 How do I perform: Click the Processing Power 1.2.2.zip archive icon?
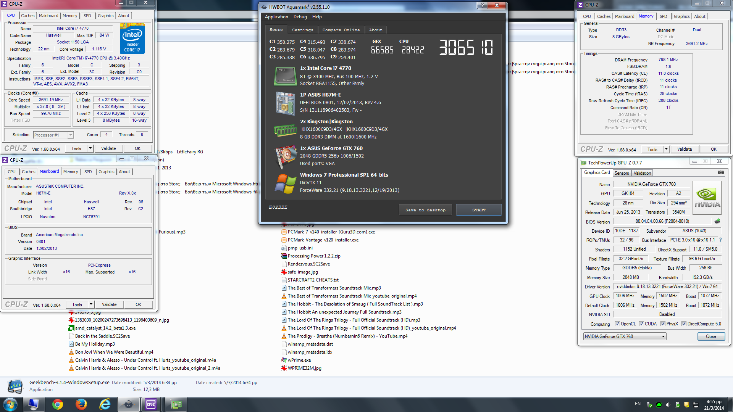284,256
